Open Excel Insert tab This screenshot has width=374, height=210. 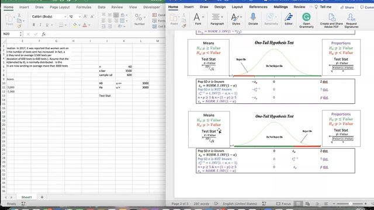[x=24, y=7]
